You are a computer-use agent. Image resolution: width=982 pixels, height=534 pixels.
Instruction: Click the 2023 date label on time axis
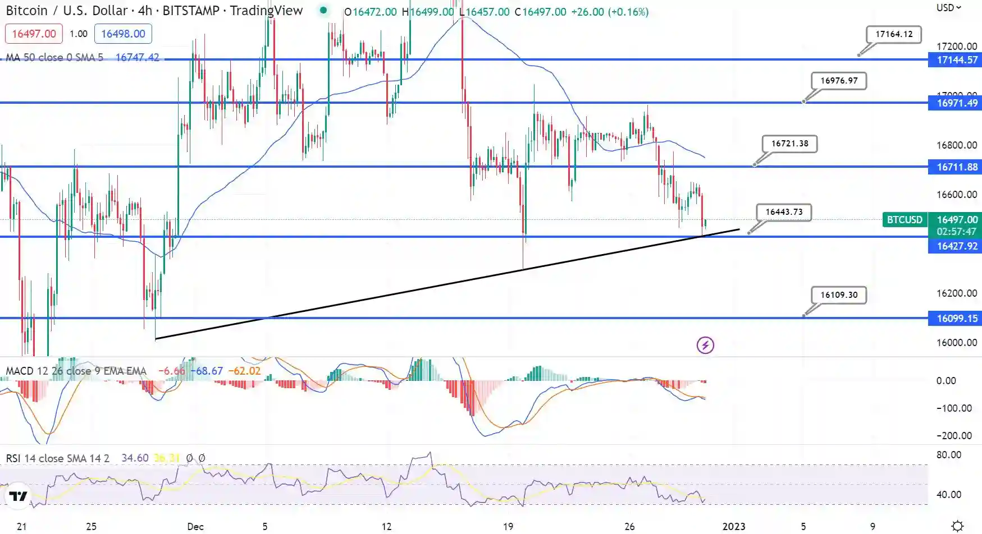[734, 526]
